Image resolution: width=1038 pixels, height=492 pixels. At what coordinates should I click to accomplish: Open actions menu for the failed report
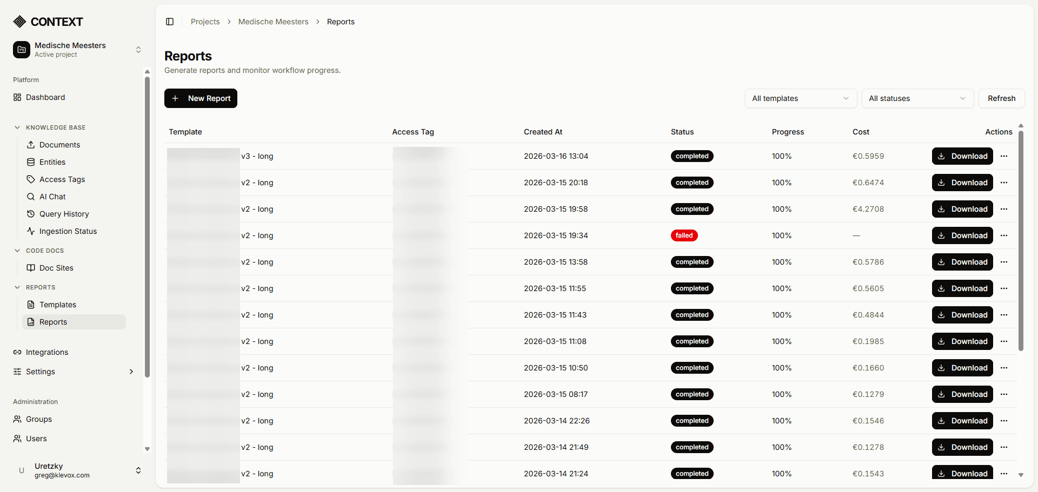tap(1005, 235)
